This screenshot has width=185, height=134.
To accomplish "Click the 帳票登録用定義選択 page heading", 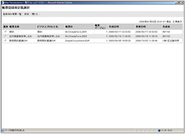I will (x=16, y=8).
